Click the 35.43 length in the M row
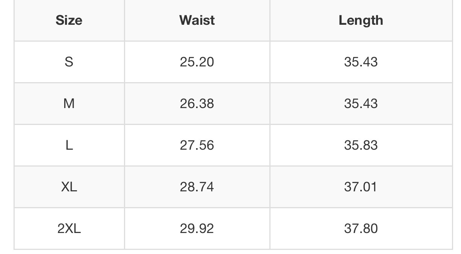The image size is (461, 254). 361,104
